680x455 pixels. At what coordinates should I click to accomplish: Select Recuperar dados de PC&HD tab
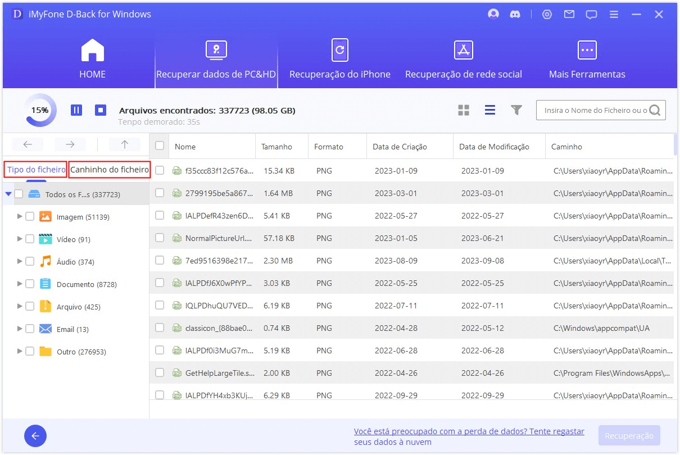click(216, 58)
